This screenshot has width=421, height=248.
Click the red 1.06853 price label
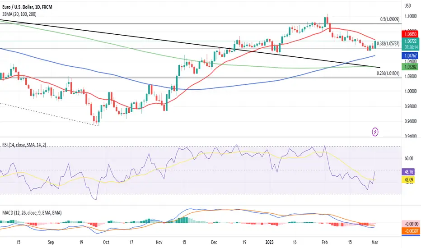pyautogui.click(x=411, y=34)
